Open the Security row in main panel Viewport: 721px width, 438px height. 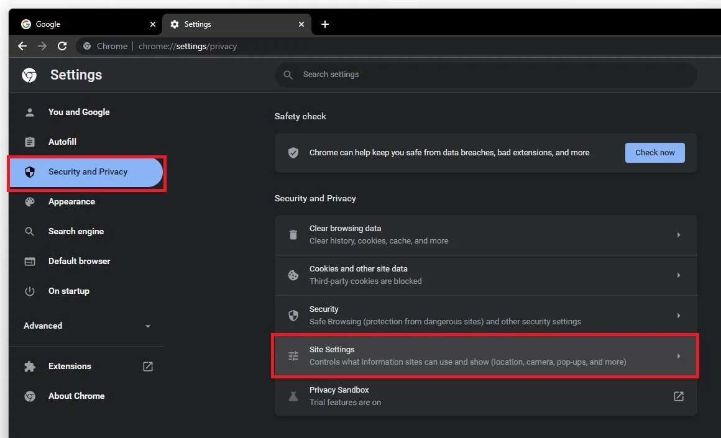485,316
